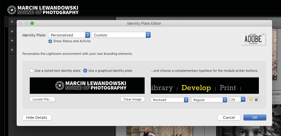The image size is (281, 136).
Task: Toggle Show Status and Activity checkbox
Action: tap(50, 41)
